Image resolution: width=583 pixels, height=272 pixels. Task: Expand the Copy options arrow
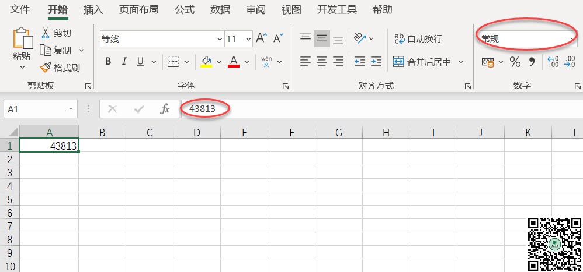click(x=81, y=50)
